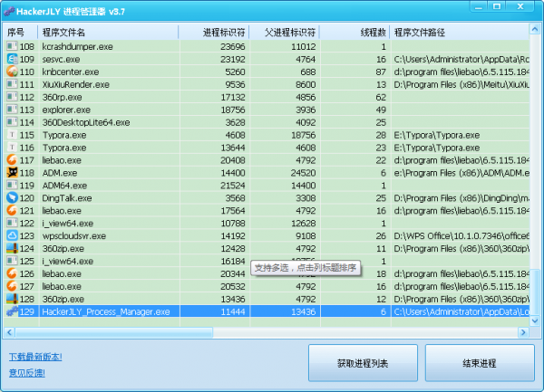Viewport: 544px width, 392px height.
Task: Click the knbcenter.exe icon in row 110
Action: (x=12, y=72)
